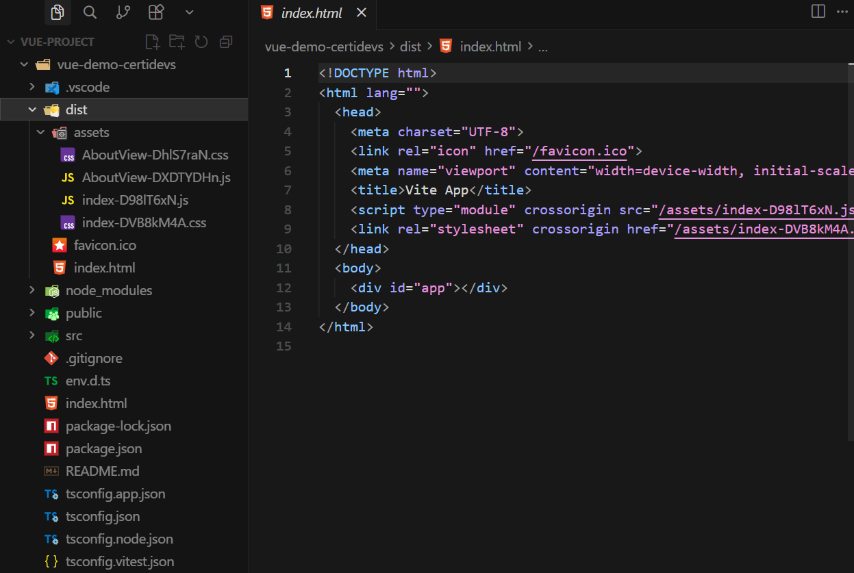Viewport: 854px width, 573px height.
Task: Open the Extensions view icon
Action: click(156, 12)
